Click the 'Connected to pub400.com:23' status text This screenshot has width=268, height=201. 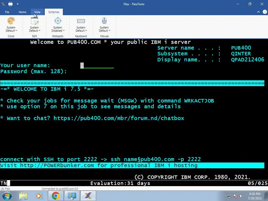coord(60,189)
